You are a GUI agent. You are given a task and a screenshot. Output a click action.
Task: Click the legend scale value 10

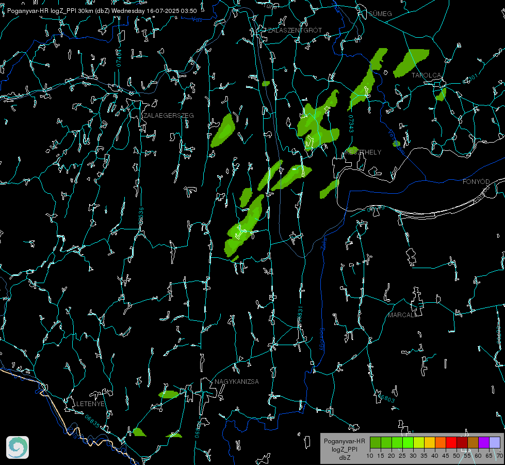(370, 456)
